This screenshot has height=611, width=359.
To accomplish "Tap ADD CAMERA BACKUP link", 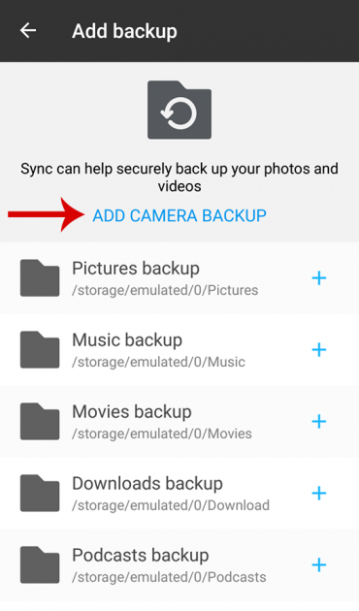I will coord(179,215).
